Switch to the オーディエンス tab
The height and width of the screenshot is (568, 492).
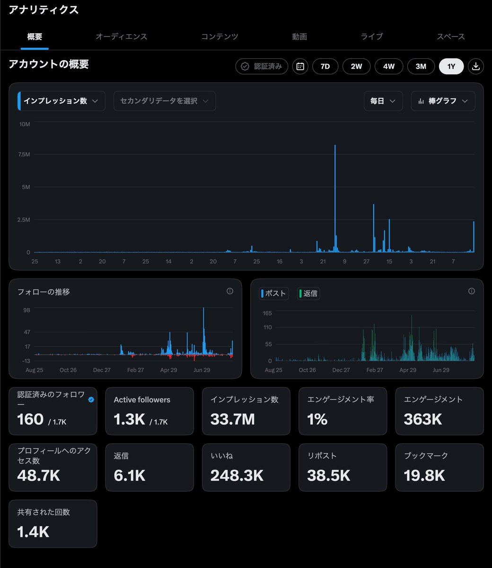[122, 36]
